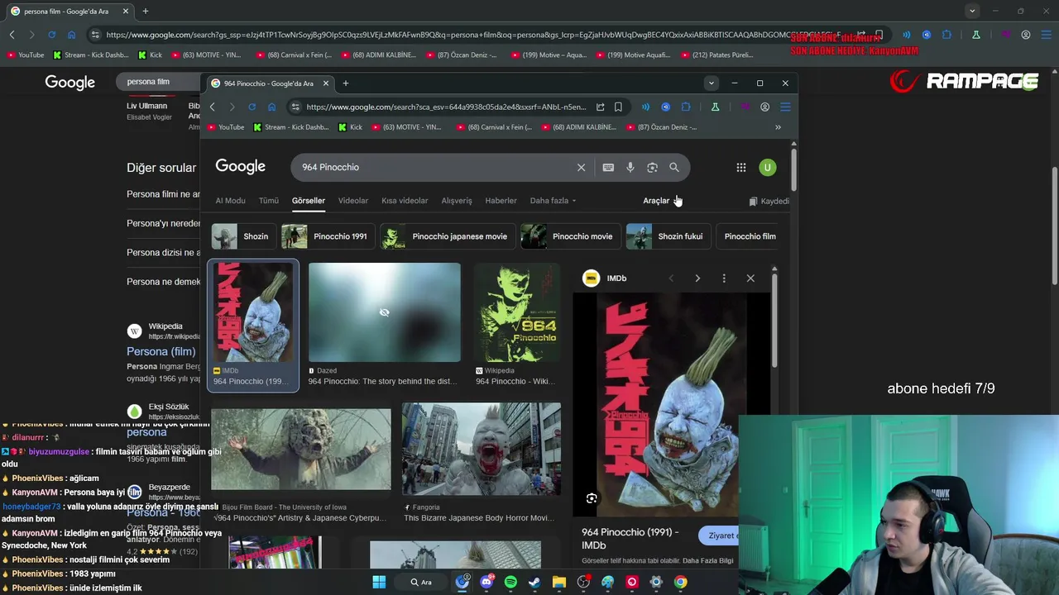Search this image with Lens on preview
Viewport: 1059px width, 595px height.
[x=592, y=498]
